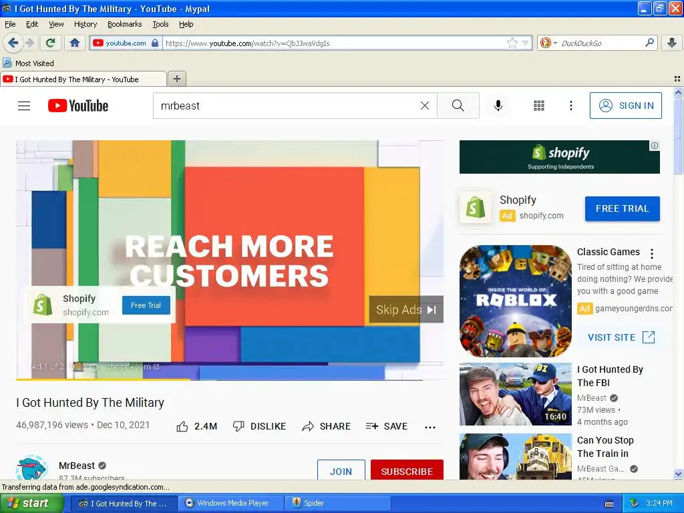Open the YouTube settings three-dot menu
This screenshot has height=513, width=684.
click(x=570, y=106)
